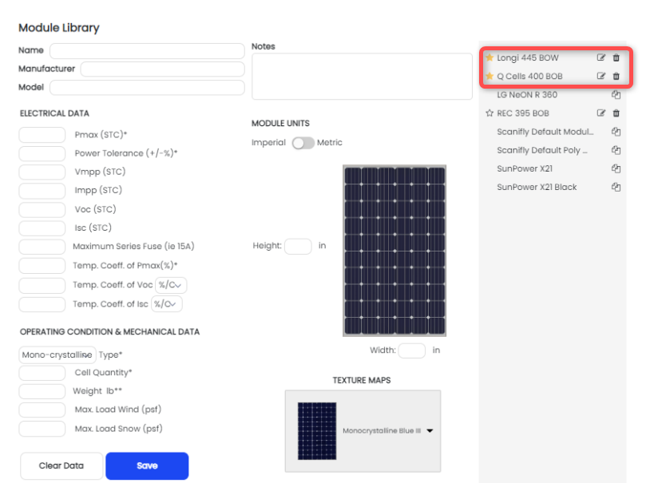Expand the Monocrystalline Blue texture dropdown
This screenshot has width=646, height=499.
(430, 430)
